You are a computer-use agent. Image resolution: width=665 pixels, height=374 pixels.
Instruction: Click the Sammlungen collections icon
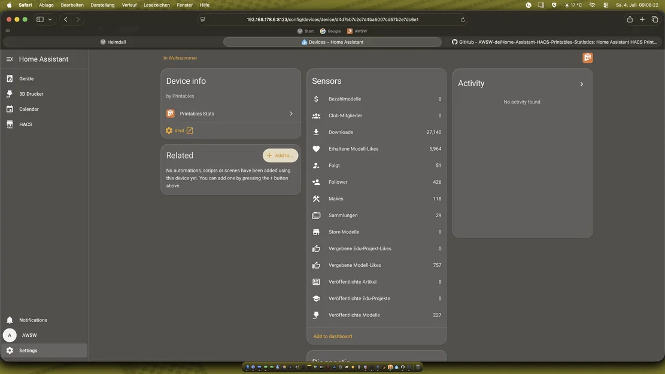[x=316, y=215]
